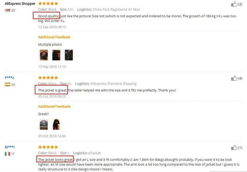The image size is (247, 172).
Task: Click the AliExpress Shopper reviewer name
Action: click(x=20, y=4)
